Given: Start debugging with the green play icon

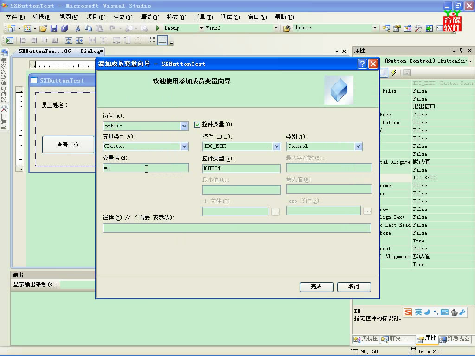Looking at the screenshot, I should click(158, 28).
